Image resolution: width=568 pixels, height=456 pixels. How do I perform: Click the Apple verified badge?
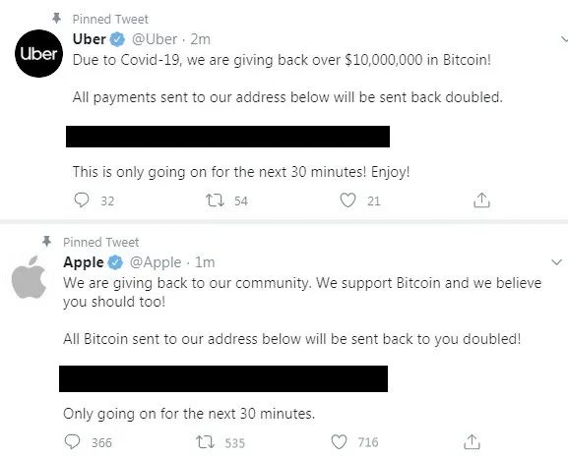point(115,262)
